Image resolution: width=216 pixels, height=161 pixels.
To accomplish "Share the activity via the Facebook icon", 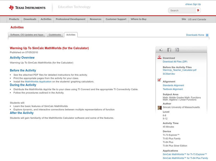I will 169,50.
